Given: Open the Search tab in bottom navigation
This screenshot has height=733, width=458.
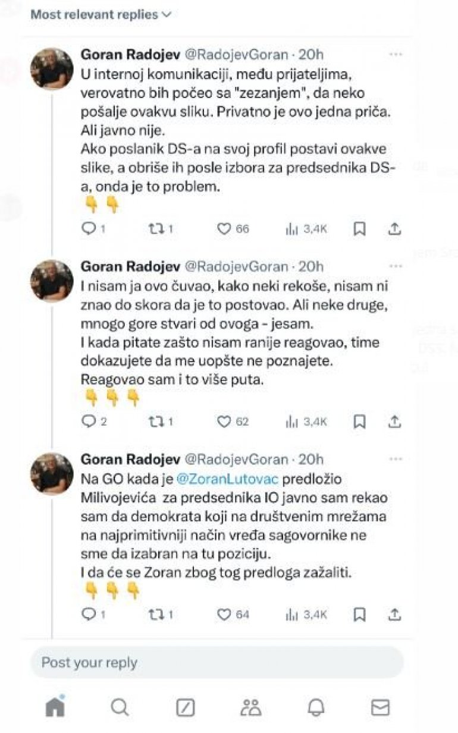Looking at the screenshot, I should [x=120, y=707].
